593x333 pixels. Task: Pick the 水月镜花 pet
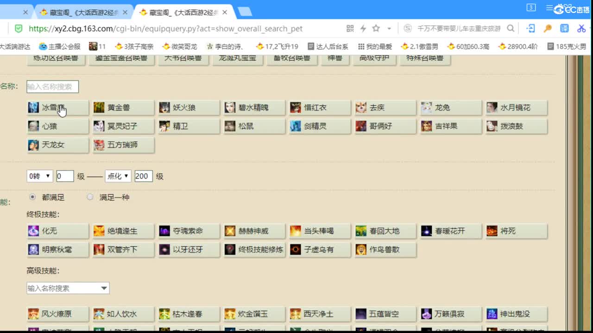pyautogui.click(x=517, y=108)
